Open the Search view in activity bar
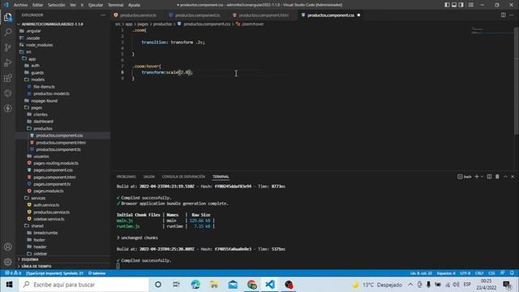Viewport: 519px width, 292px height. pyautogui.click(x=7, y=32)
